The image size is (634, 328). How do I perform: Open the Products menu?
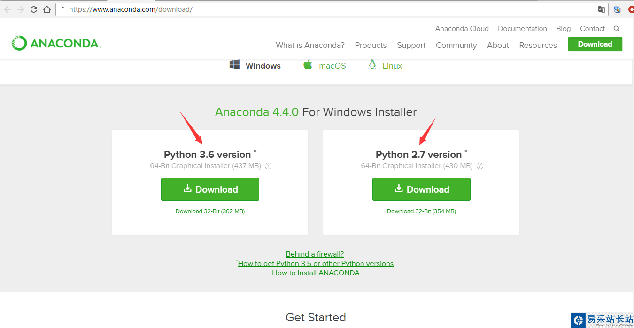(x=371, y=45)
